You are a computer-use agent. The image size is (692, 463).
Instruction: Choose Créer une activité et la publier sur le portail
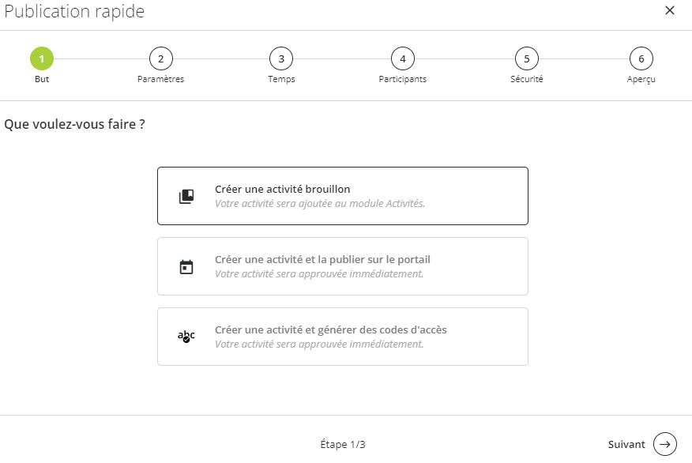(x=343, y=266)
